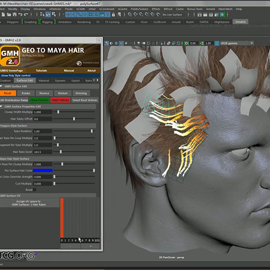Image resolution: width=270 pixels, height=270 pixels.
Task: Open the nHair menu
Action: (x=92, y=9)
